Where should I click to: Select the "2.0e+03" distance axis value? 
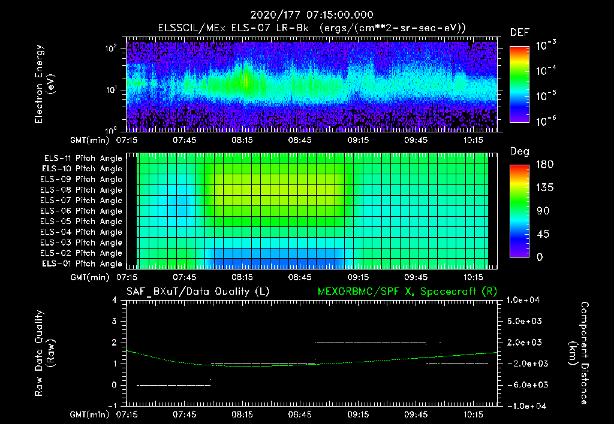524,342
